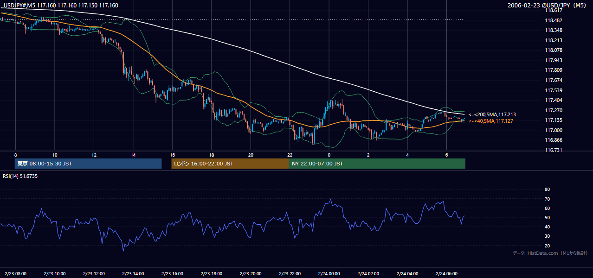Click price axis label 117.135
The height and width of the screenshot is (278, 593).
click(x=553, y=120)
